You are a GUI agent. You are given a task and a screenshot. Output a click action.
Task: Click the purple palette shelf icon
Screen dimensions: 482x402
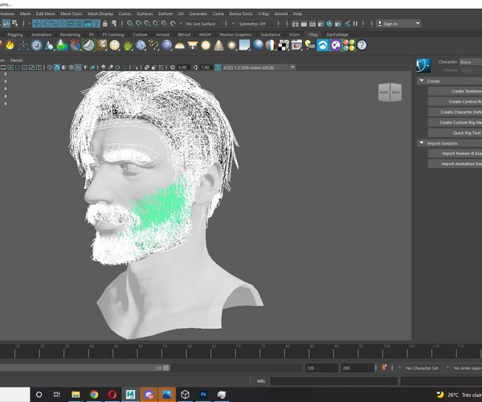[x=336, y=45]
